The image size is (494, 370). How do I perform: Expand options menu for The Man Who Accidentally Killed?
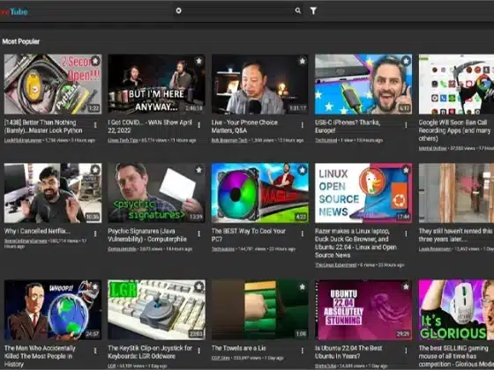point(95,351)
